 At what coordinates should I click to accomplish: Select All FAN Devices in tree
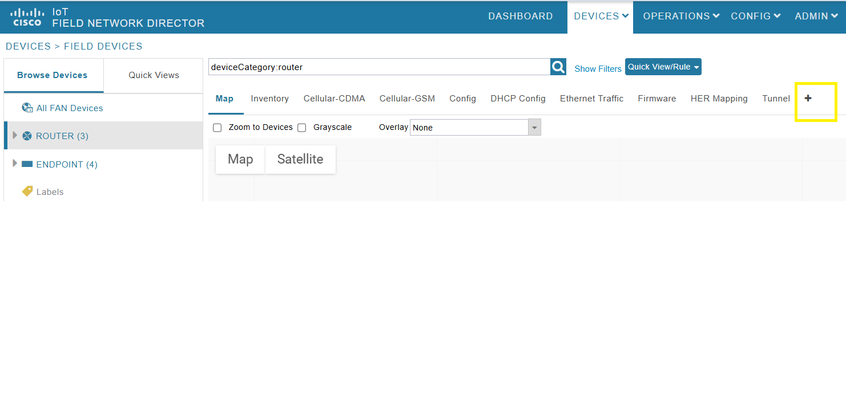(x=70, y=108)
